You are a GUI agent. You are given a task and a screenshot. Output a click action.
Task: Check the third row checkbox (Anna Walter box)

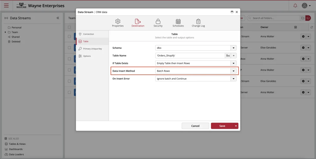69,59
